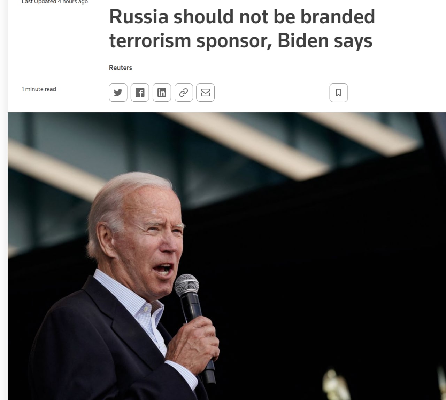Click the article headline about Russia

click(242, 29)
